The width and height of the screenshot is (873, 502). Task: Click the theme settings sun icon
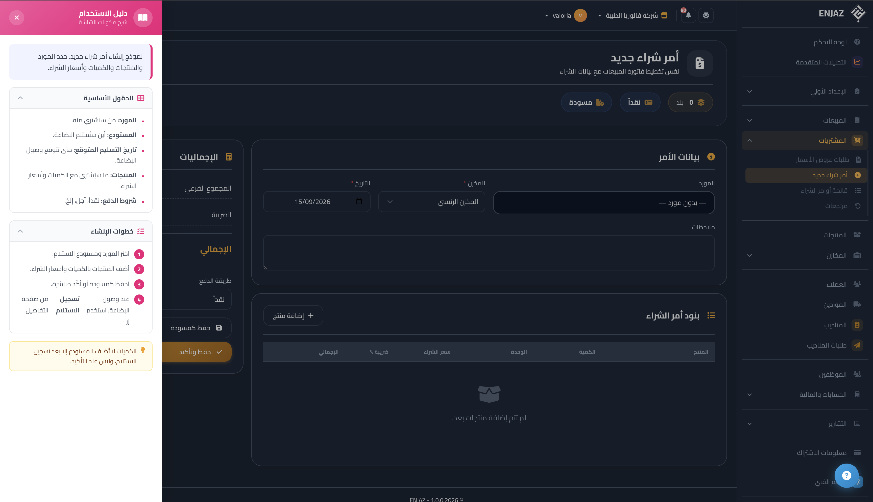(706, 15)
